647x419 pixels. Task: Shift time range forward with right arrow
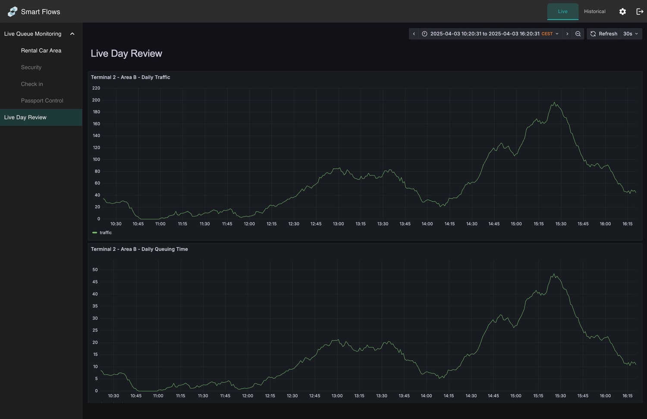pos(567,34)
